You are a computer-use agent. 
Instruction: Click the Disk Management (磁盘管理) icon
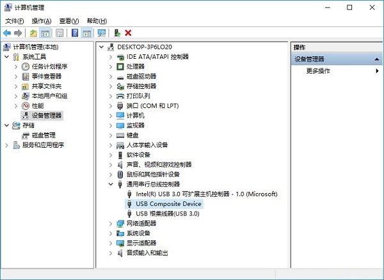click(26, 136)
